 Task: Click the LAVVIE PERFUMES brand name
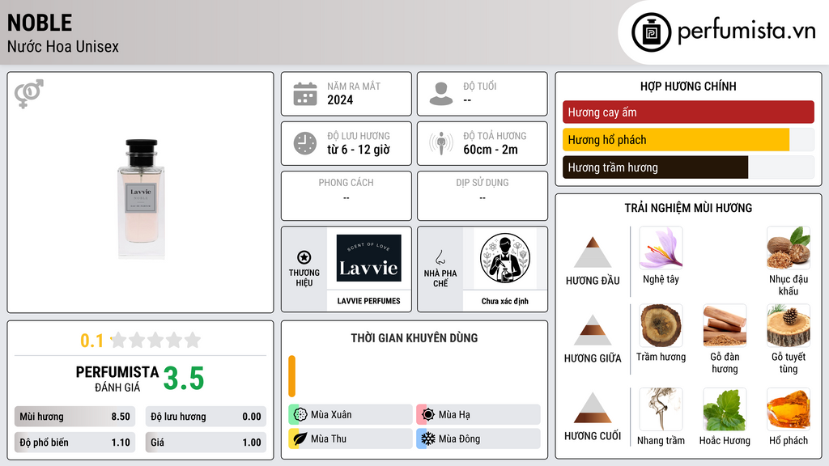[x=368, y=301]
